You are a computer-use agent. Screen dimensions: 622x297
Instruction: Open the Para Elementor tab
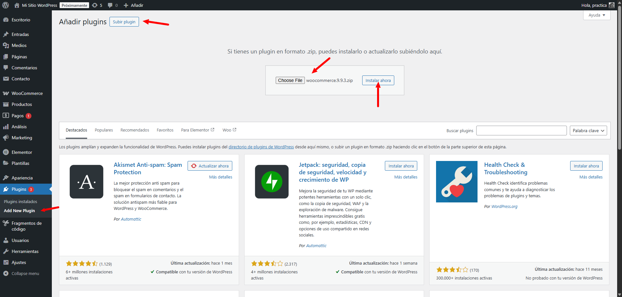click(198, 130)
